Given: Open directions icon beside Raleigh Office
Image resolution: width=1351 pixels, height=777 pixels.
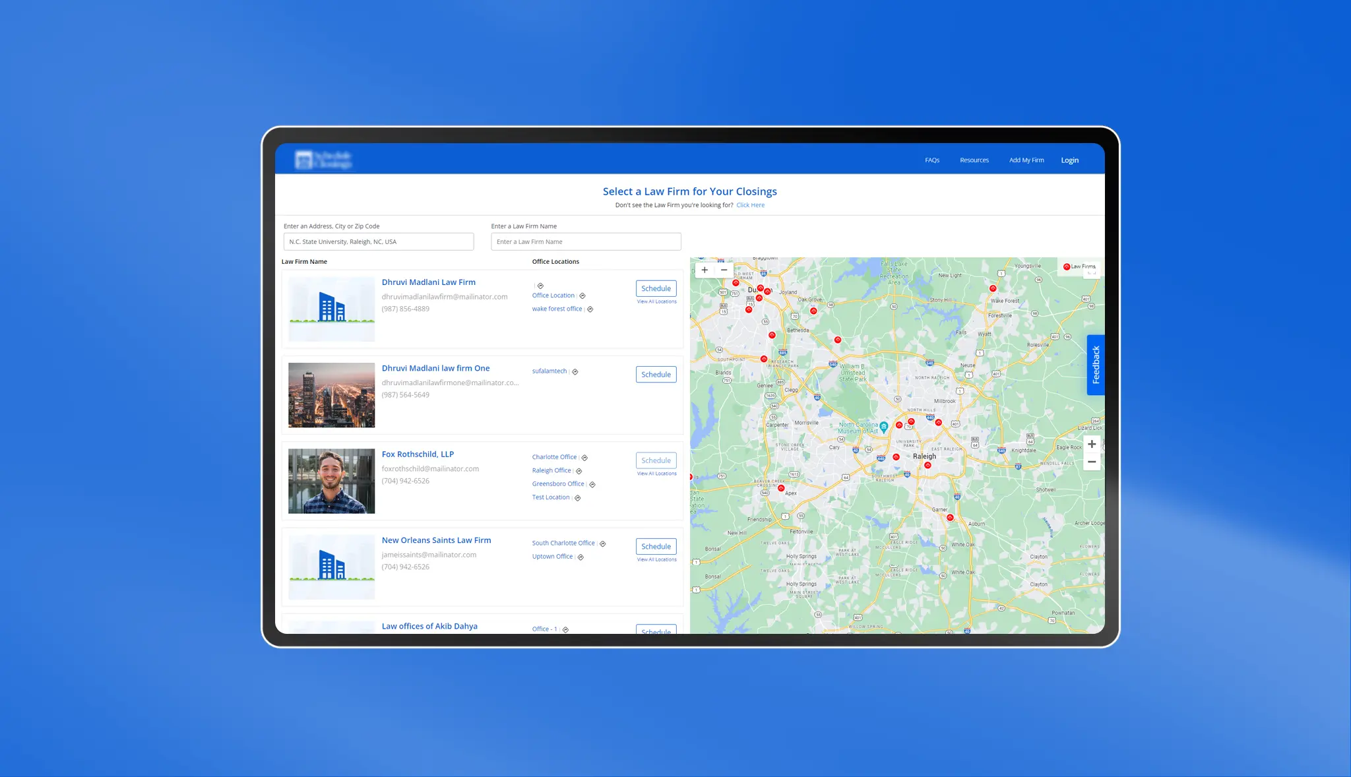Looking at the screenshot, I should click(579, 471).
